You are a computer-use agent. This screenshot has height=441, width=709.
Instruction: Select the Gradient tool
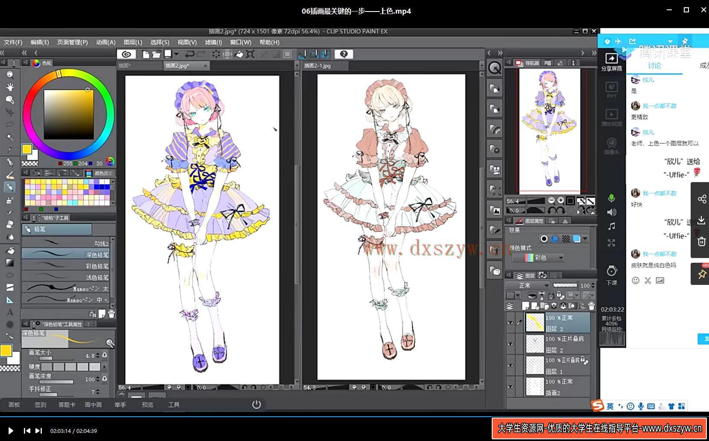(x=10, y=263)
